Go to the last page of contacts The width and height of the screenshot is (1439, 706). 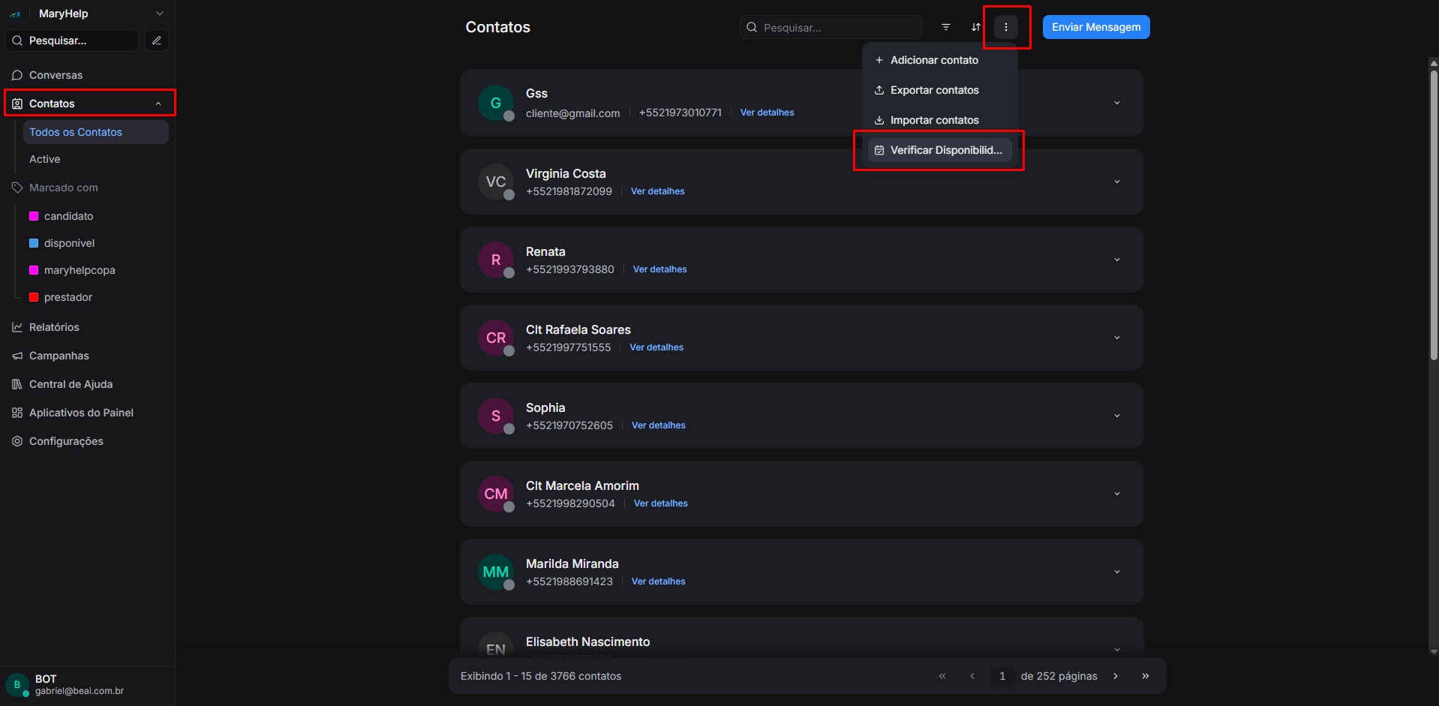click(x=1145, y=676)
